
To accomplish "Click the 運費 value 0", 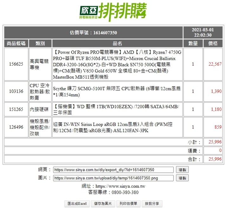I will (220, 150).
